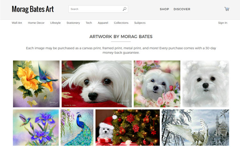Click the search magnifier icon
The width and height of the screenshot is (240, 147).
[x=124, y=9]
